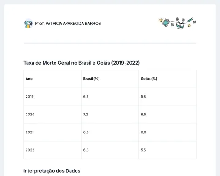Select the table title Taxa de Morte Geral

click(x=82, y=63)
